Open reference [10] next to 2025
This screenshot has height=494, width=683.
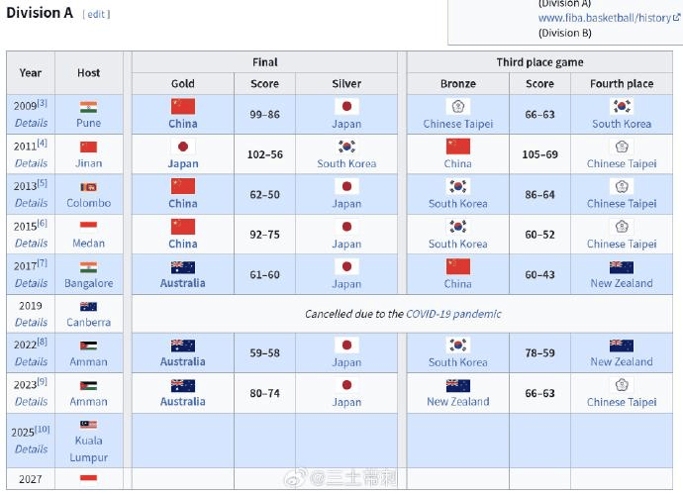click(x=43, y=430)
